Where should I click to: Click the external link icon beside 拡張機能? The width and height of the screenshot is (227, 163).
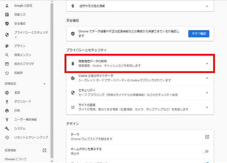tap(44, 150)
